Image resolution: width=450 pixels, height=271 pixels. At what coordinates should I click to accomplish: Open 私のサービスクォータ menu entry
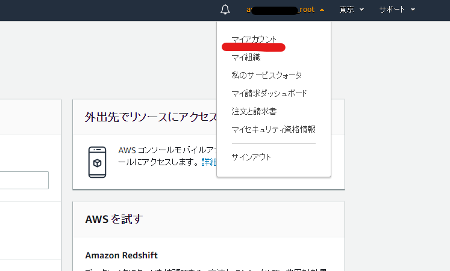267,75
